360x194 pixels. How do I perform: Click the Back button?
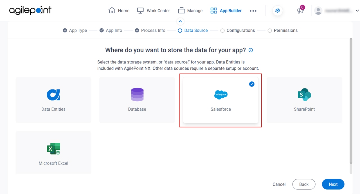(304, 184)
